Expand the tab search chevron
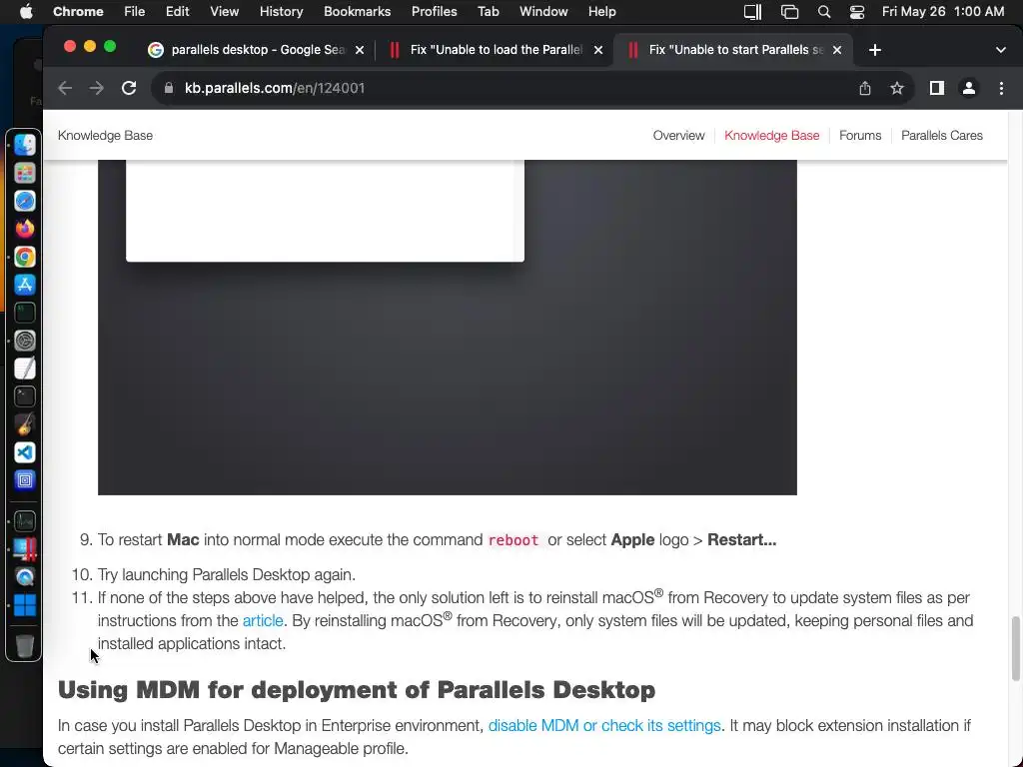 click(x=1001, y=50)
